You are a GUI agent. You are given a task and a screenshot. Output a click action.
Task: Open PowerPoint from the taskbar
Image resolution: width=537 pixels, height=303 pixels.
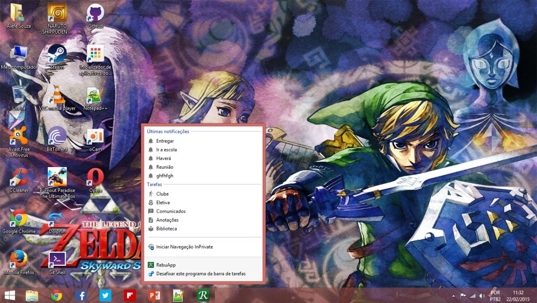pyautogui.click(x=154, y=295)
